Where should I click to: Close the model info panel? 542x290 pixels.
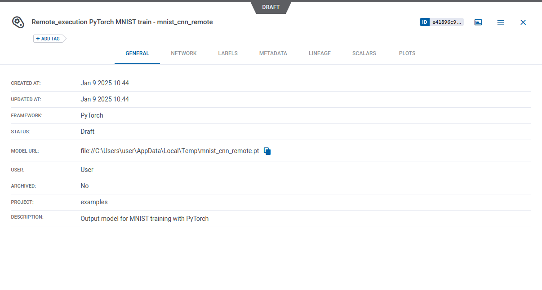tap(523, 22)
